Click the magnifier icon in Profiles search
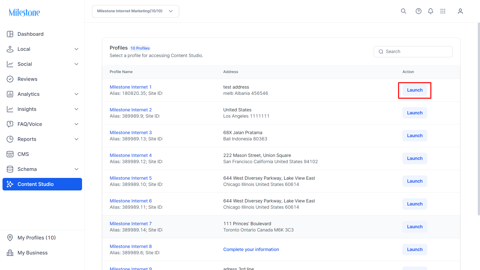The image size is (480, 270). click(x=381, y=52)
